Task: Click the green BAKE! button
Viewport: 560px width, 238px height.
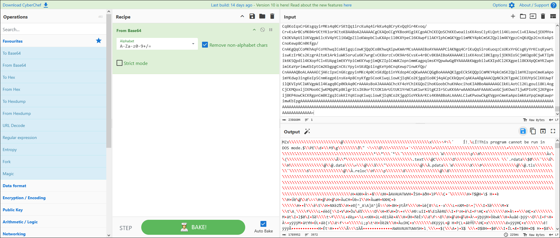Action: click(193, 227)
